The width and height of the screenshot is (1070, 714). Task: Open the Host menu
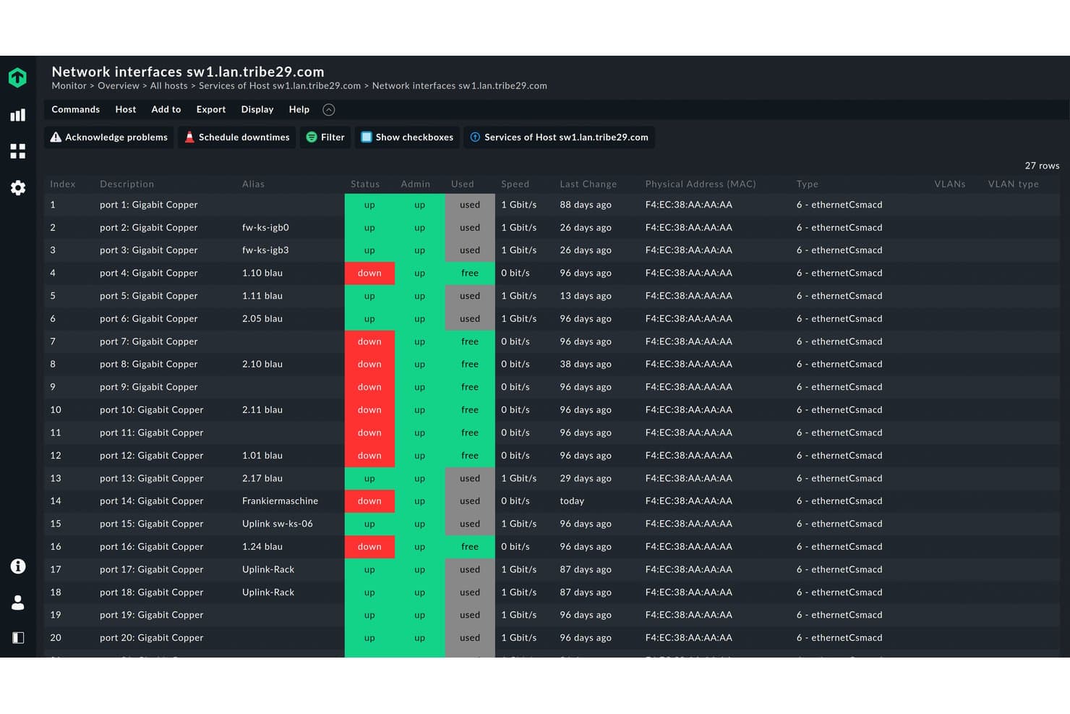click(126, 109)
